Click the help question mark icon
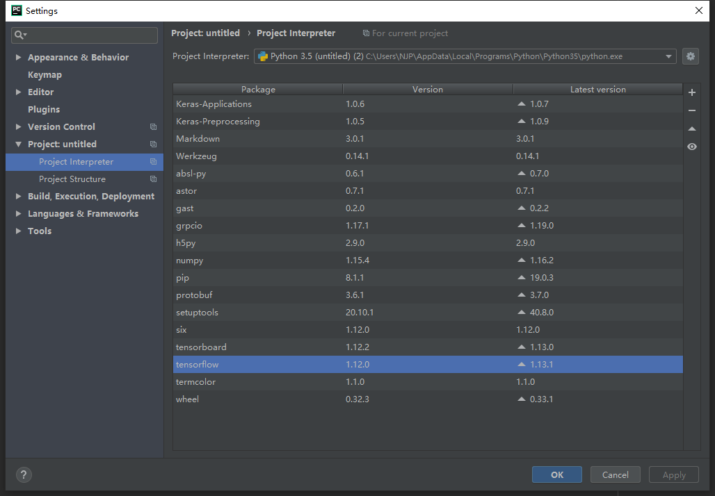The image size is (715, 496). point(24,474)
